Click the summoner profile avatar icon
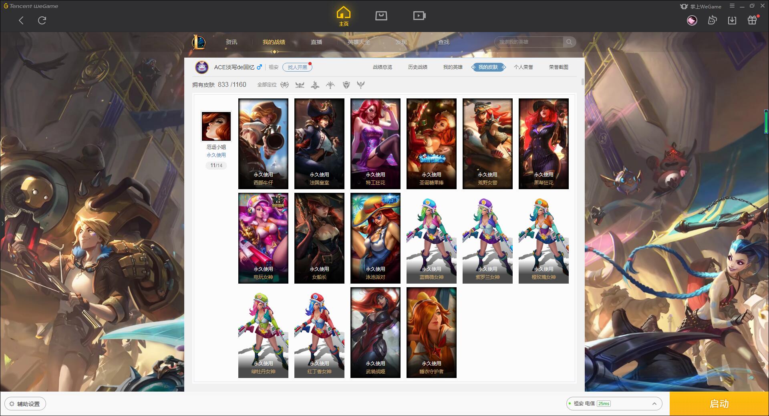 pos(202,67)
